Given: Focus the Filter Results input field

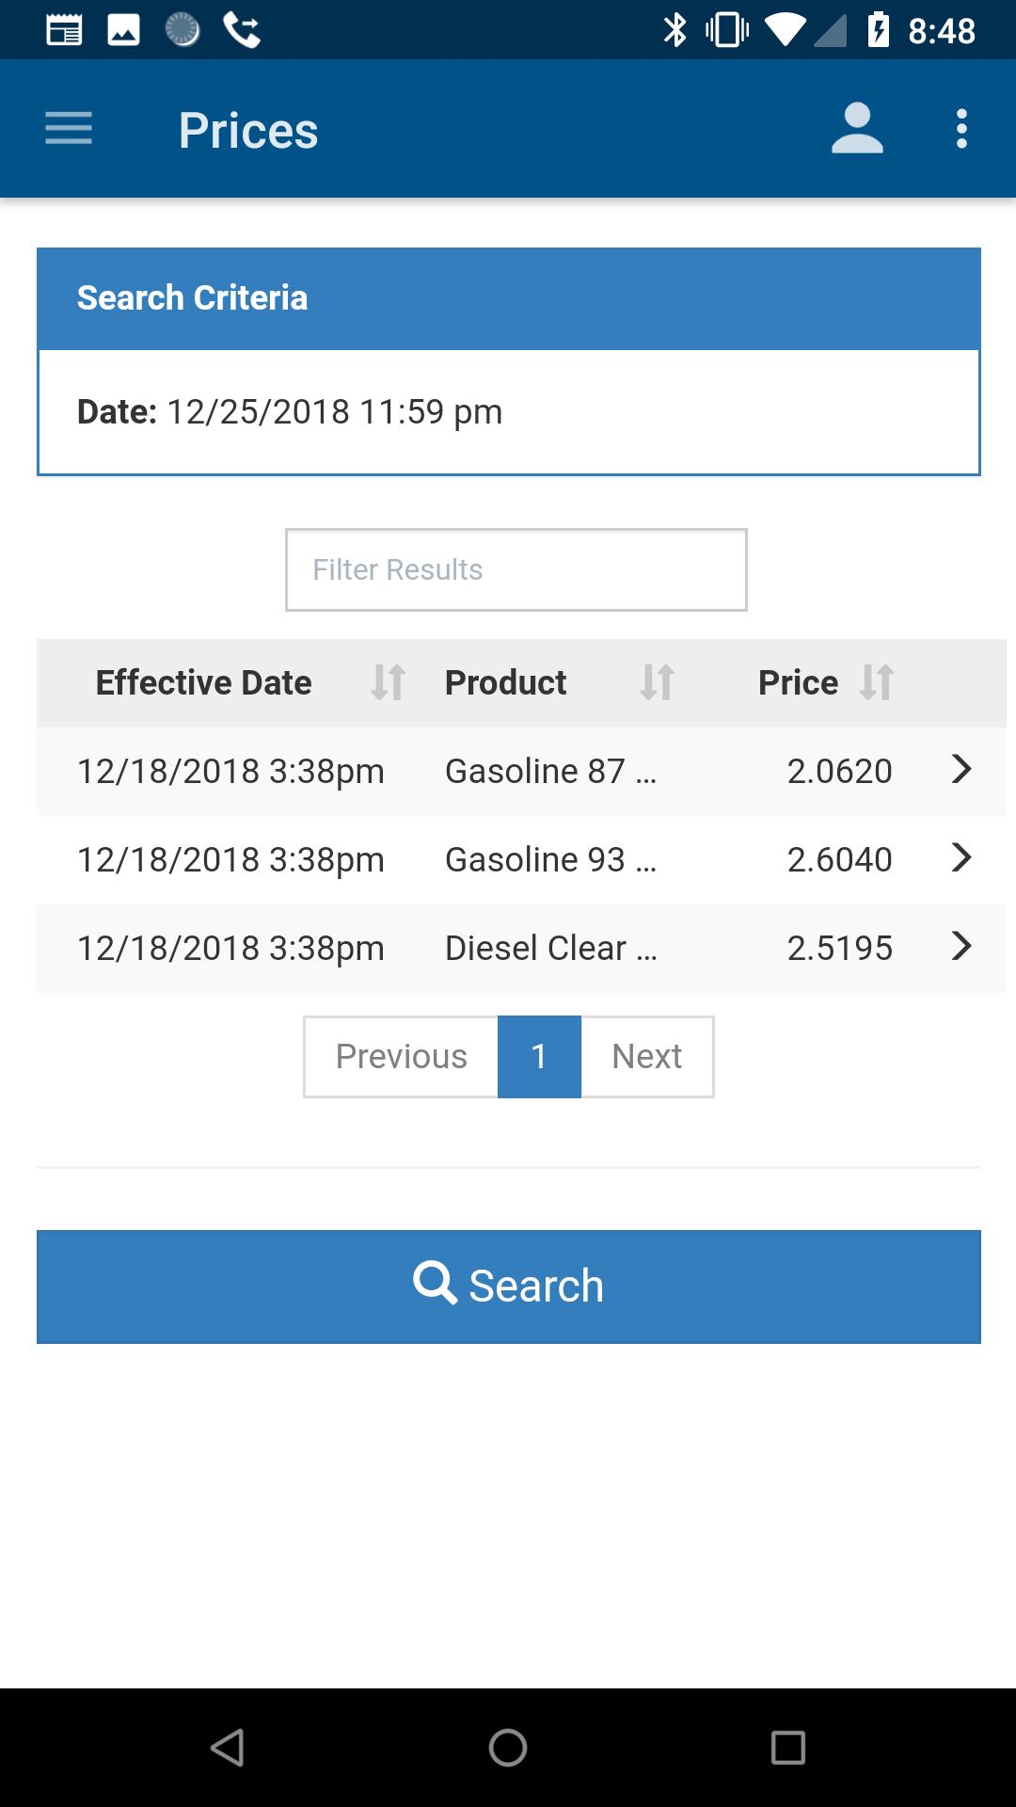Looking at the screenshot, I should [516, 569].
